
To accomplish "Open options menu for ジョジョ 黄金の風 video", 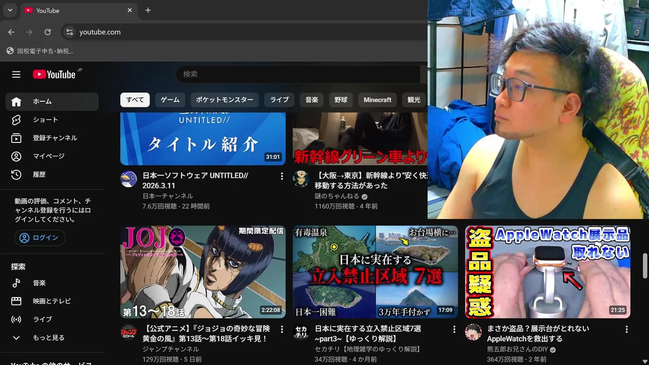I will point(282,330).
